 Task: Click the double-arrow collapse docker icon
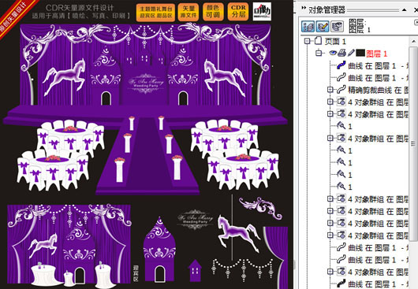304,8
